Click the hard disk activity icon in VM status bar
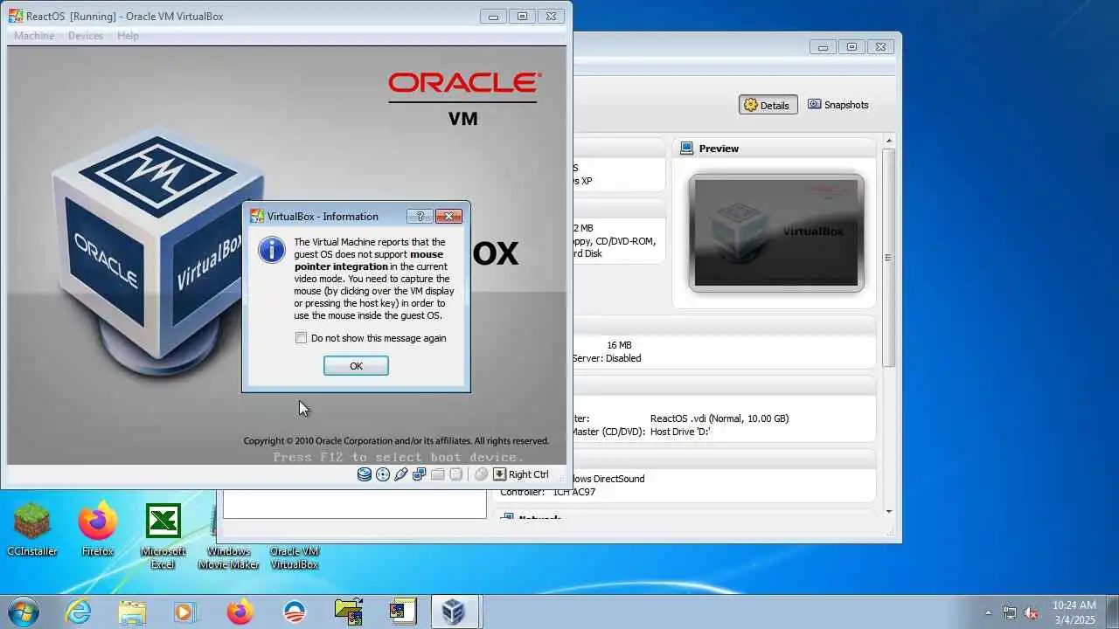Screen dimensions: 1119x629 coord(365,474)
